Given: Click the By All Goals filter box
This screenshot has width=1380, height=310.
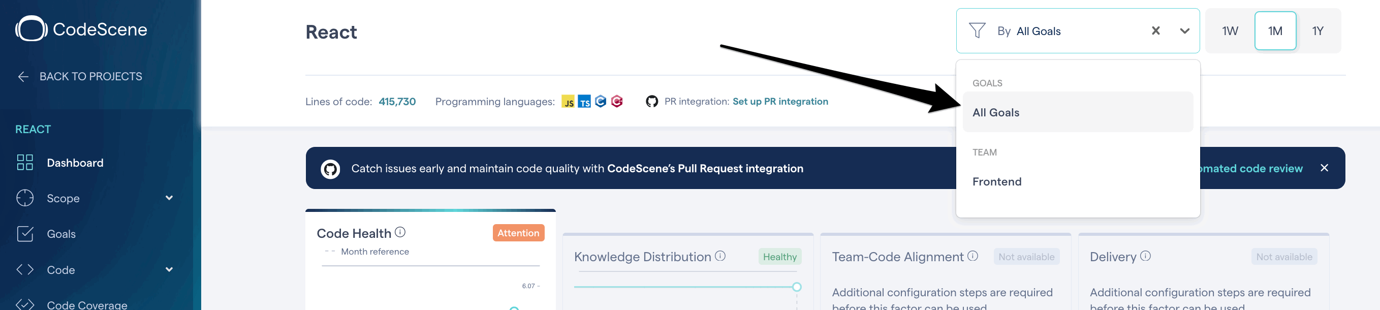Looking at the screenshot, I should 1078,30.
